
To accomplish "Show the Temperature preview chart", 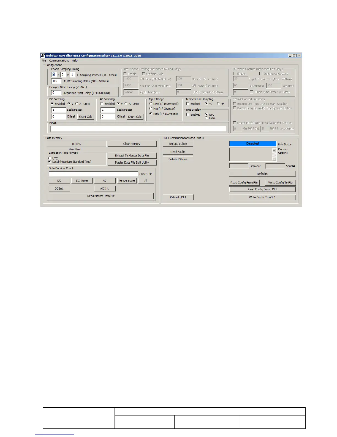I will (127, 181).
